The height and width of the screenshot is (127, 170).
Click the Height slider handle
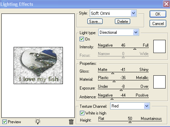tap(130, 122)
